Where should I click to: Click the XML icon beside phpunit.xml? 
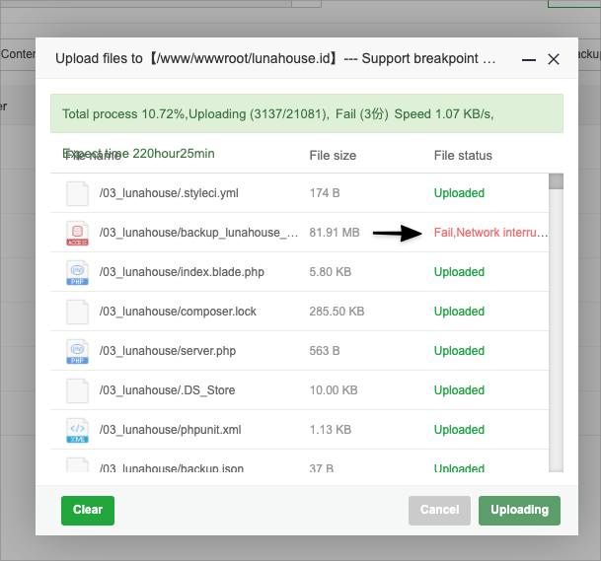pos(77,430)
